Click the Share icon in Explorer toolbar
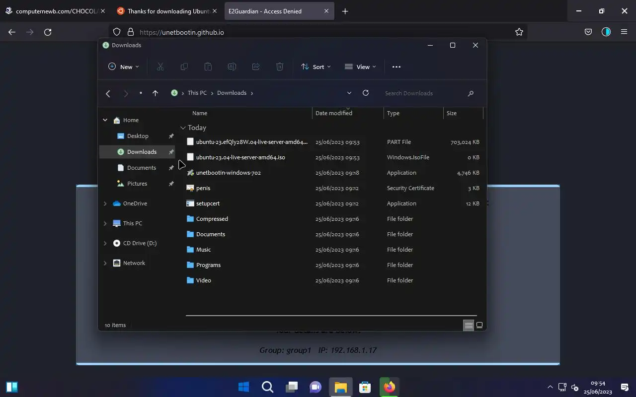The width and height of the screenshot is (636, 397). tap(255, 66)
